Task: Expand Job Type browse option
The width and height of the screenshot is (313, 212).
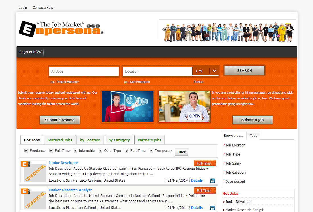Action: 232,154
